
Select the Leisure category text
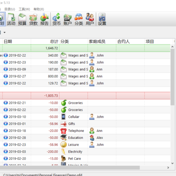pos(73,145)
